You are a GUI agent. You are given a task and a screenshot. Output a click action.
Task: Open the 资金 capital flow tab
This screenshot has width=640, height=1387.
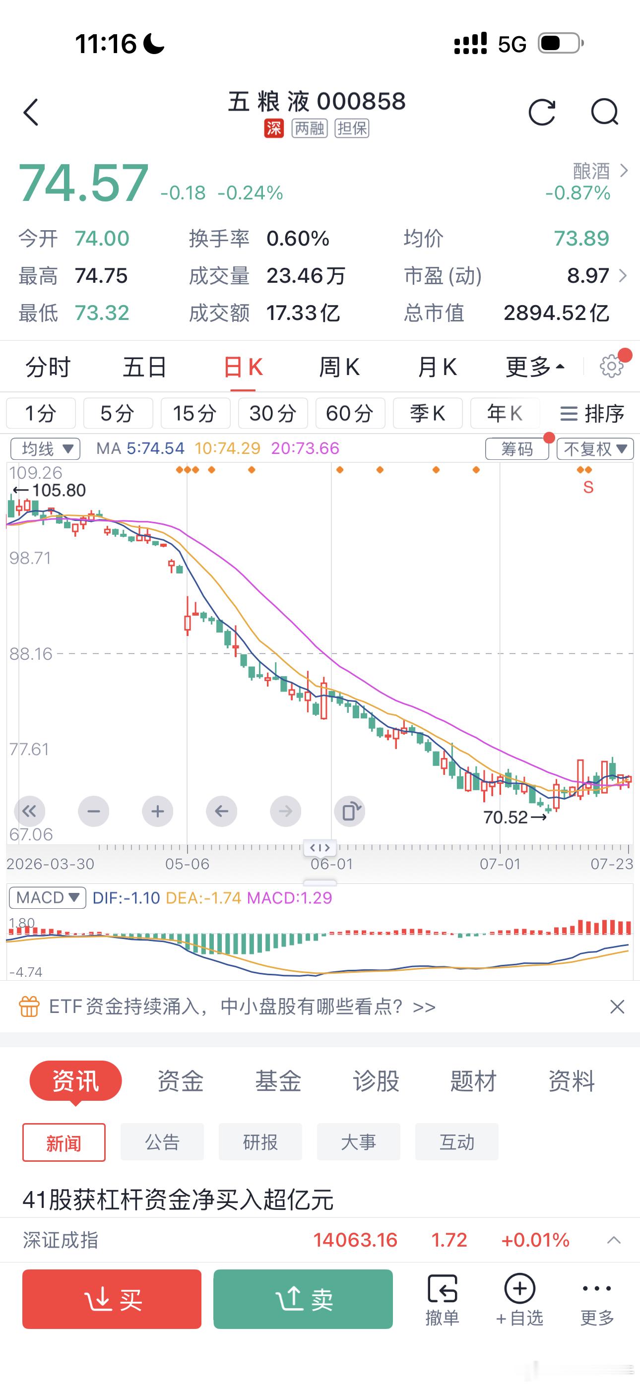(180, 1080)
